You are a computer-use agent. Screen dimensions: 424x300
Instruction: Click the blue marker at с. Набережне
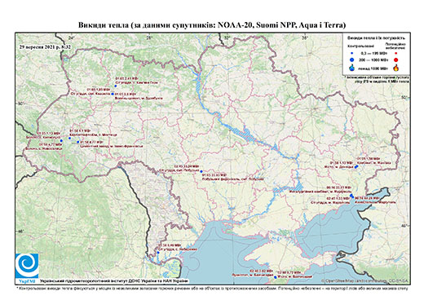[x=158, y=253]
